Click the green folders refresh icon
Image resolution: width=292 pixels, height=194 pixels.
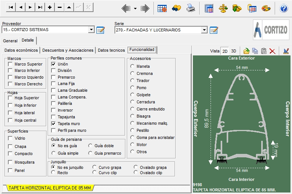(237, 8)
